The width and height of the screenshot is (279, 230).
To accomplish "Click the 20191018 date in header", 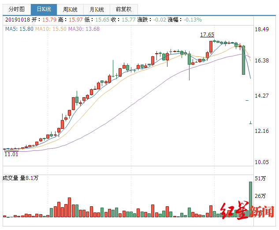I will pyautogui.click(x=18, y=19).
